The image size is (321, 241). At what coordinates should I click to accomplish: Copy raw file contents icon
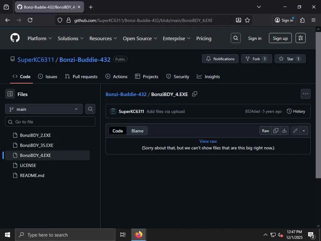click(x=276, y=131)
